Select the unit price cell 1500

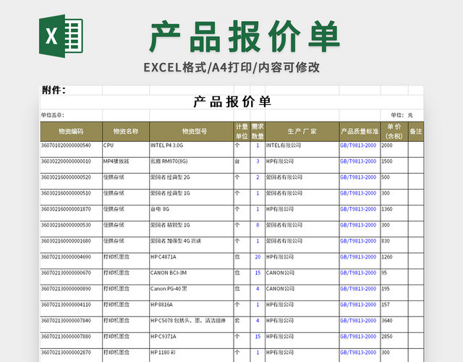click(x=394, y=165)
